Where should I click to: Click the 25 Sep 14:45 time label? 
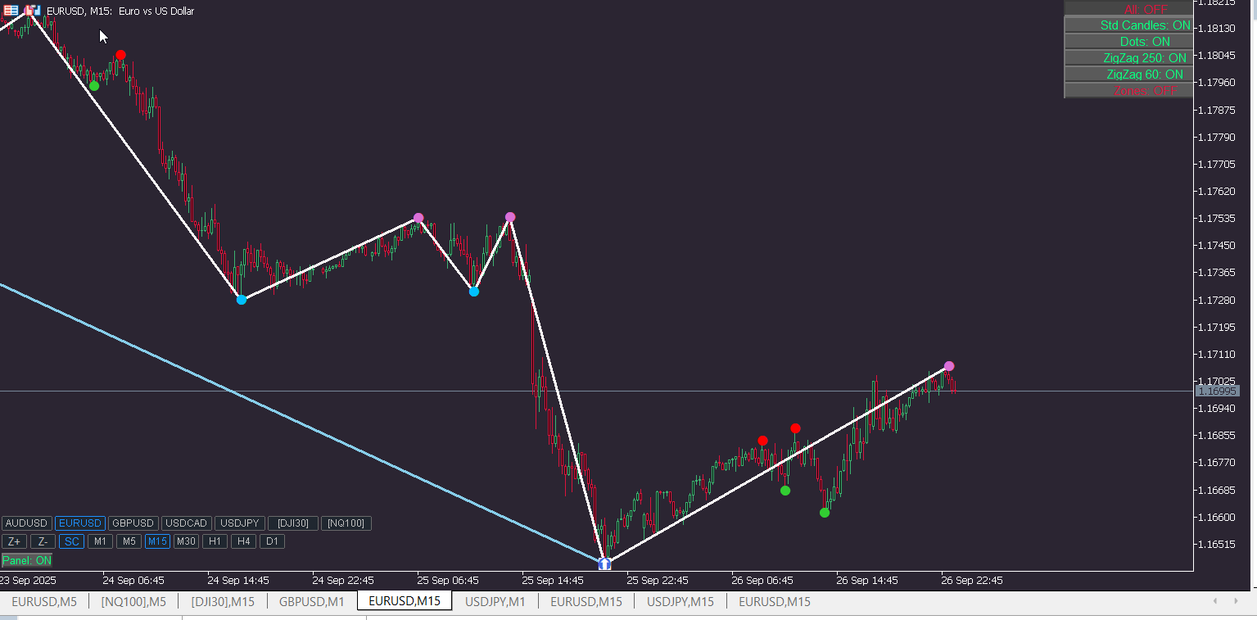click(553, 581)
